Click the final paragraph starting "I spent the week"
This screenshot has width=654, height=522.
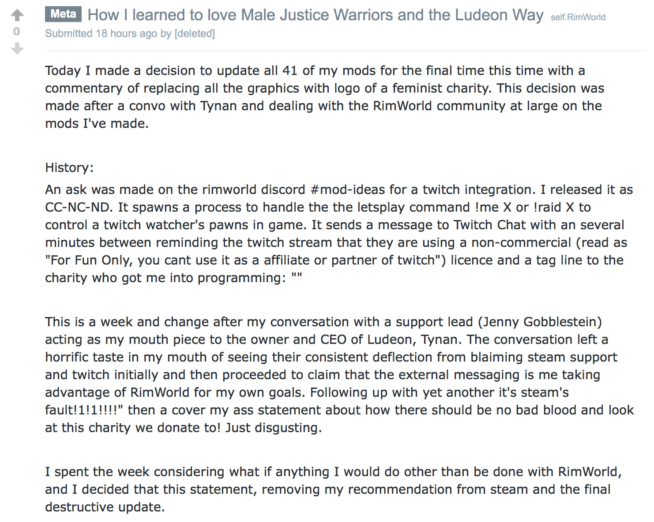[x=333, y=489]
